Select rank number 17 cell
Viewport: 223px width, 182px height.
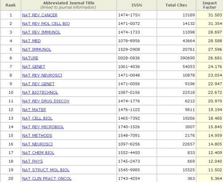tap(11, 153)
